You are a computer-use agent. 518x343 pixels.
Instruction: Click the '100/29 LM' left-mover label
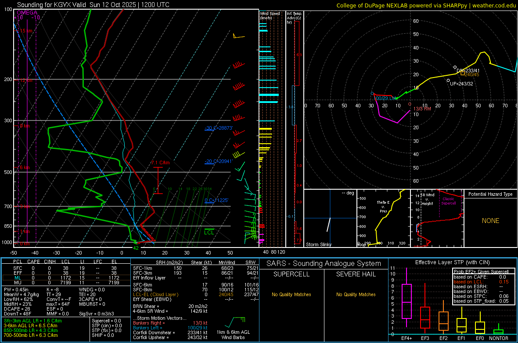(x=385, y=98)
